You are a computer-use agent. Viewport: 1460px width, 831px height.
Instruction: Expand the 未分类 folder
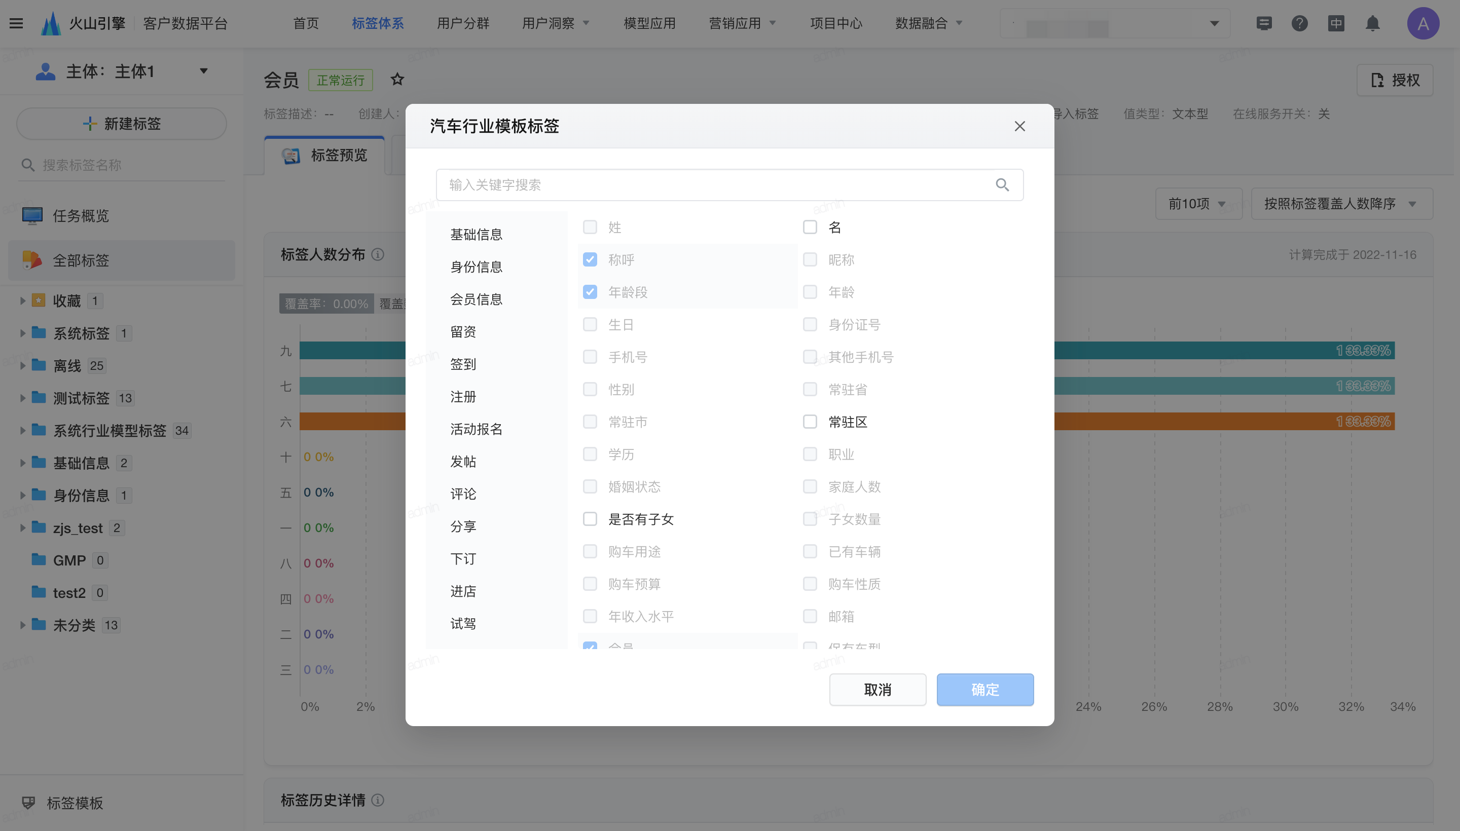click(23, 625)
